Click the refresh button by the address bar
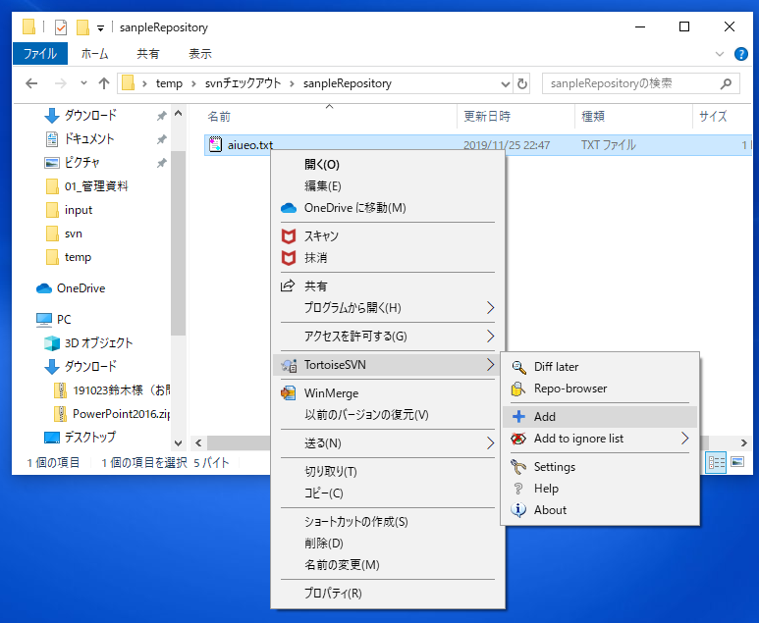The image size is (759, 623). coord(522,83)
